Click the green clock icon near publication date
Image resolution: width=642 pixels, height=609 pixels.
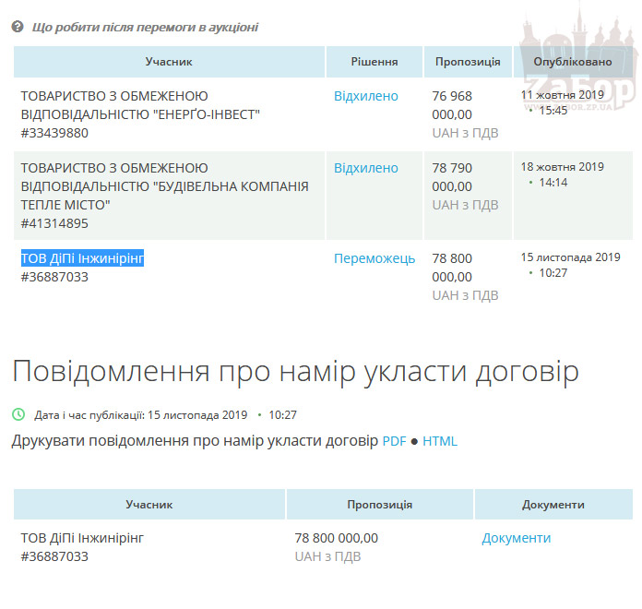pyautogui.click(x=18, y=415)
